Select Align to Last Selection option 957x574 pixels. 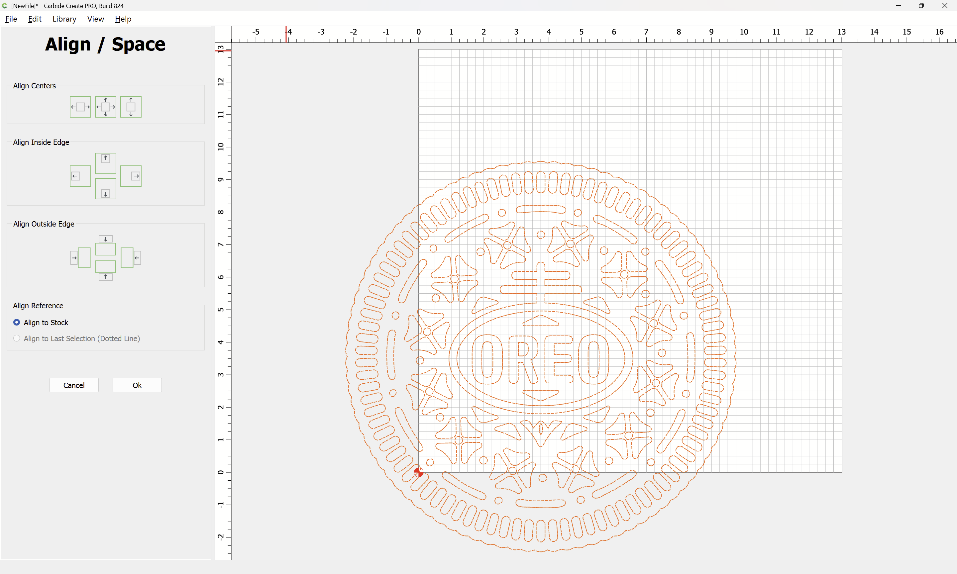(x=17, y=338)
